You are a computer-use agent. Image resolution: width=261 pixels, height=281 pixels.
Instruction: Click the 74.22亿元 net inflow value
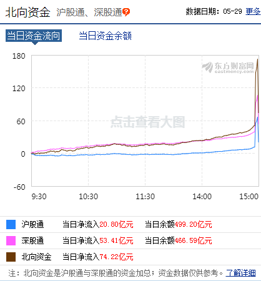116,257
